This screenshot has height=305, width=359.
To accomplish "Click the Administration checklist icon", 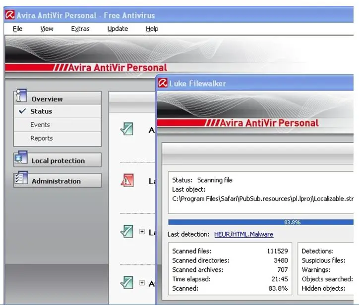I will [x=21, y=177].
